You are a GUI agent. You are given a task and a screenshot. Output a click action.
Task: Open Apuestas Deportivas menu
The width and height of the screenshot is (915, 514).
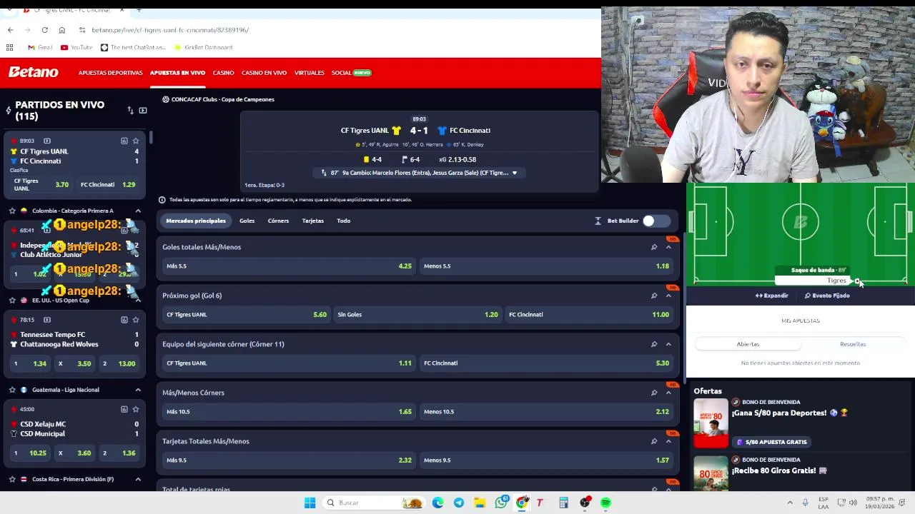click(110, 73)
